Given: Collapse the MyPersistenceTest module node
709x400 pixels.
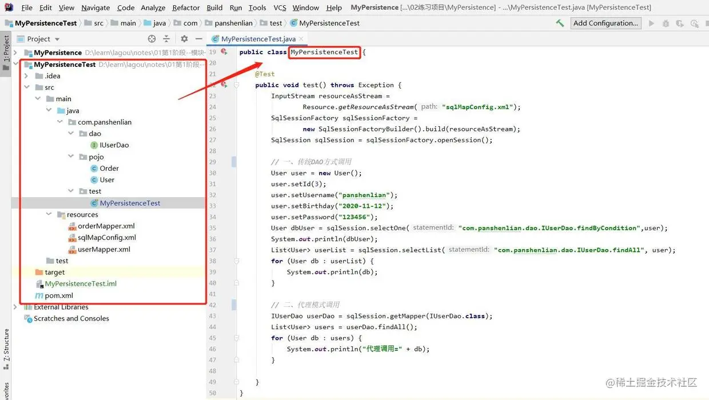Looking at the screenshot, I should tap(15, 64).
